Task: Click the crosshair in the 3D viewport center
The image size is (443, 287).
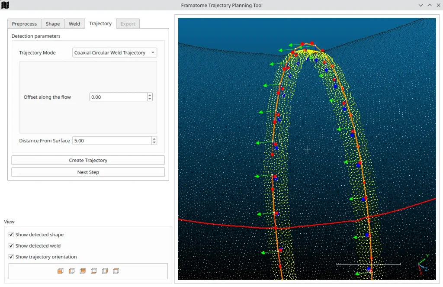Action: point(307,149)
